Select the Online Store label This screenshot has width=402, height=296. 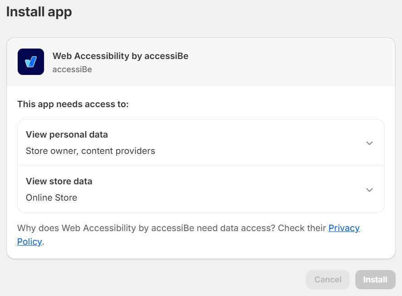click(x=51, y=197)
